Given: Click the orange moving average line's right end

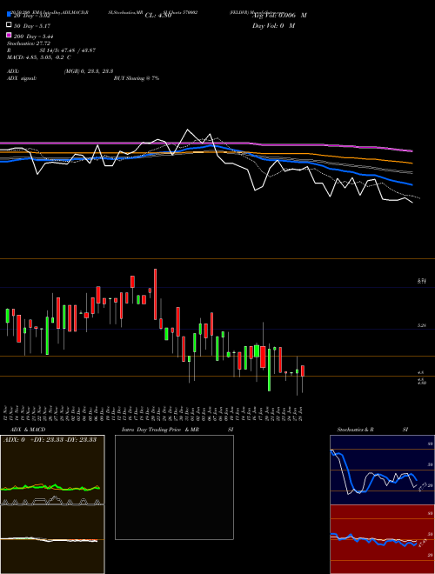Looking at the screenshot, I should [412, 163].
